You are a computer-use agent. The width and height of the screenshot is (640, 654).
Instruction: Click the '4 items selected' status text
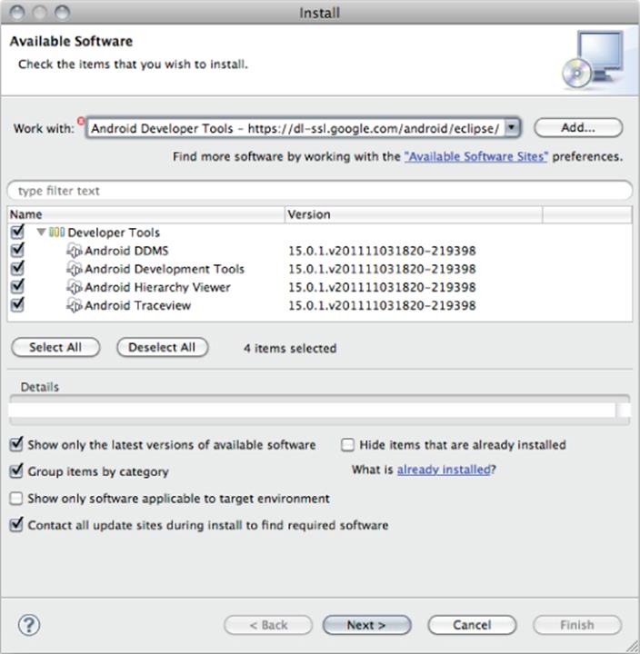pos(290,348)
